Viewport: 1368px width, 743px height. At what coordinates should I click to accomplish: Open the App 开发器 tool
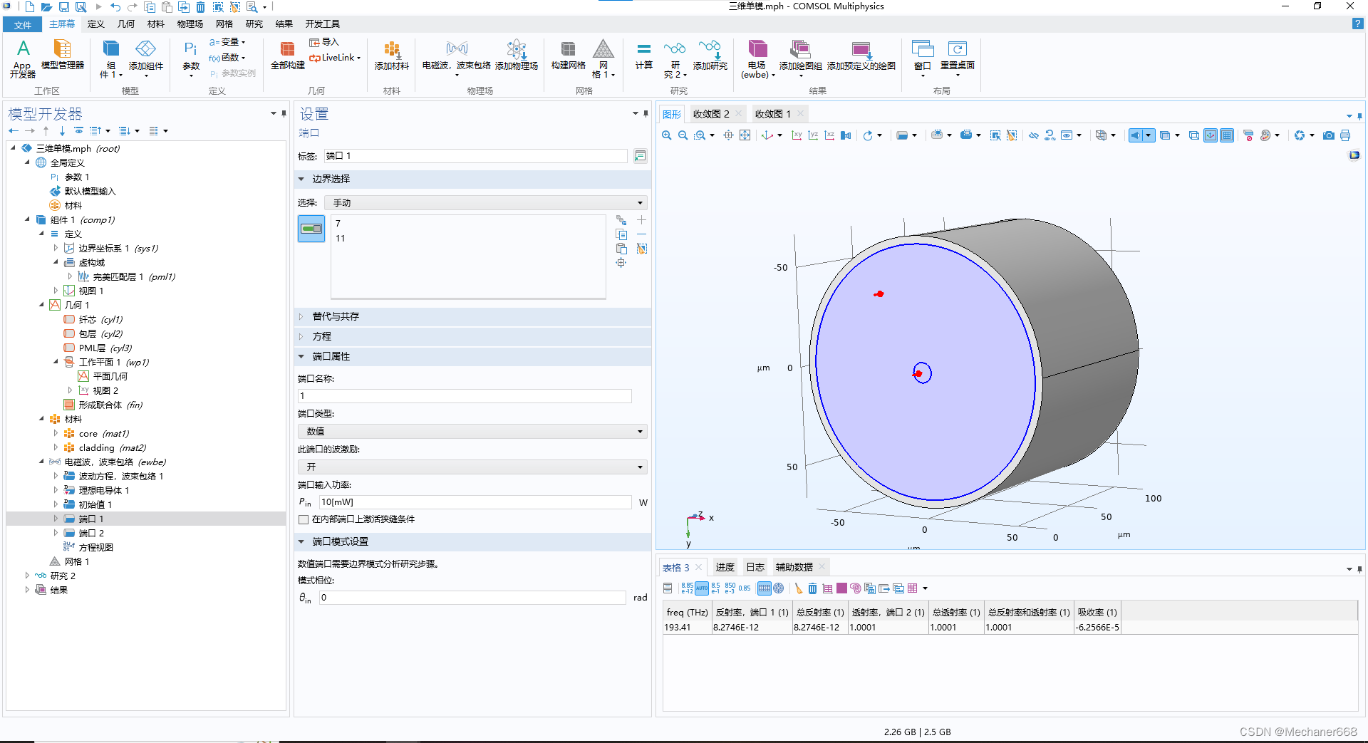tap(23, 58)
